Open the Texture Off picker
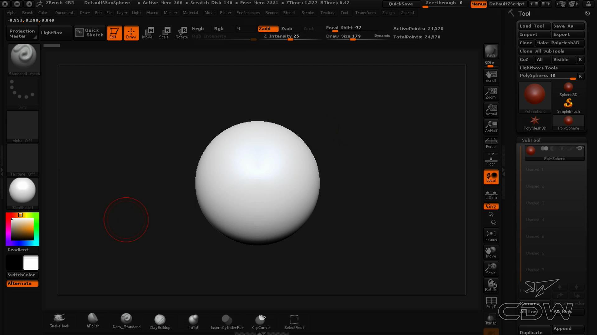Viewport: 597px width, 335px height. [22, 160]
